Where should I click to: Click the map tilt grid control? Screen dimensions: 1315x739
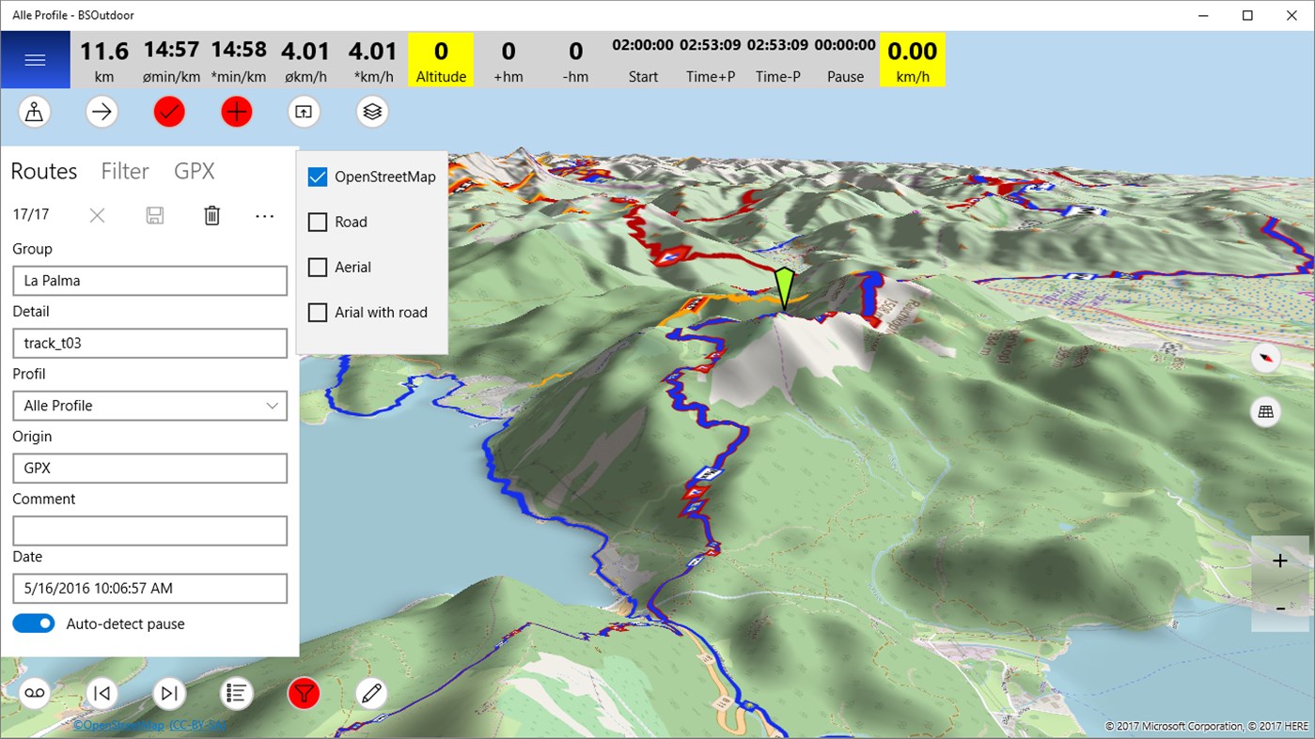pyautogui.click(x=1266, y=411)
